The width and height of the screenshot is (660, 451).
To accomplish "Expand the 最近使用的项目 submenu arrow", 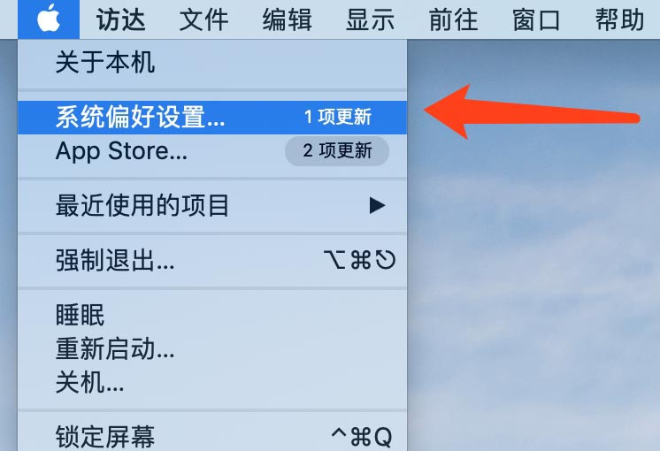I will coord(377,206).
